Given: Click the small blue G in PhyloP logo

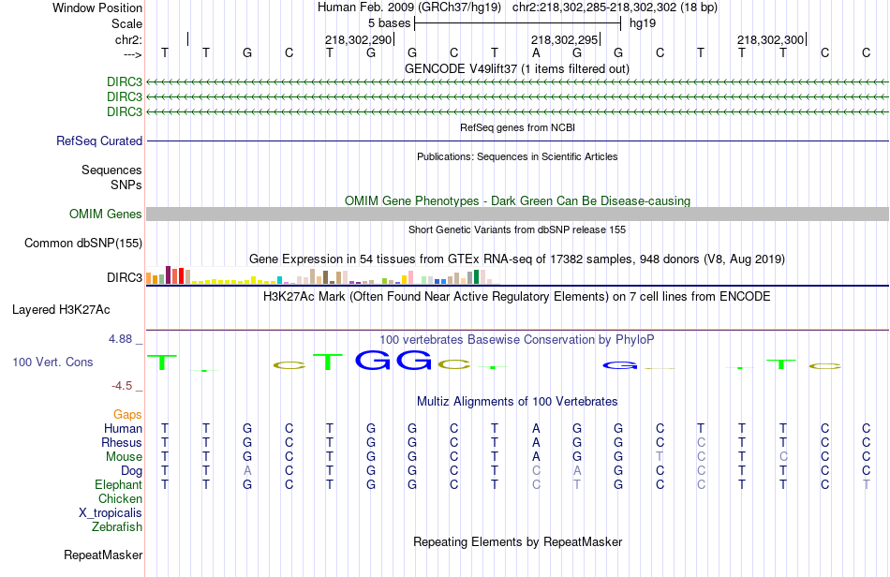Looking at the screenshot, I should 619,365.
